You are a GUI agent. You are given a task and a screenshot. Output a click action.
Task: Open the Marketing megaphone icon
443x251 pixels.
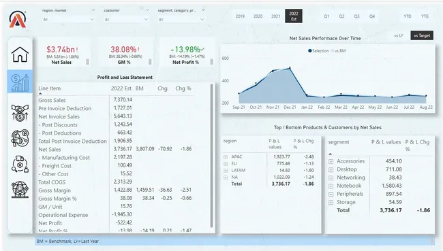20,138
